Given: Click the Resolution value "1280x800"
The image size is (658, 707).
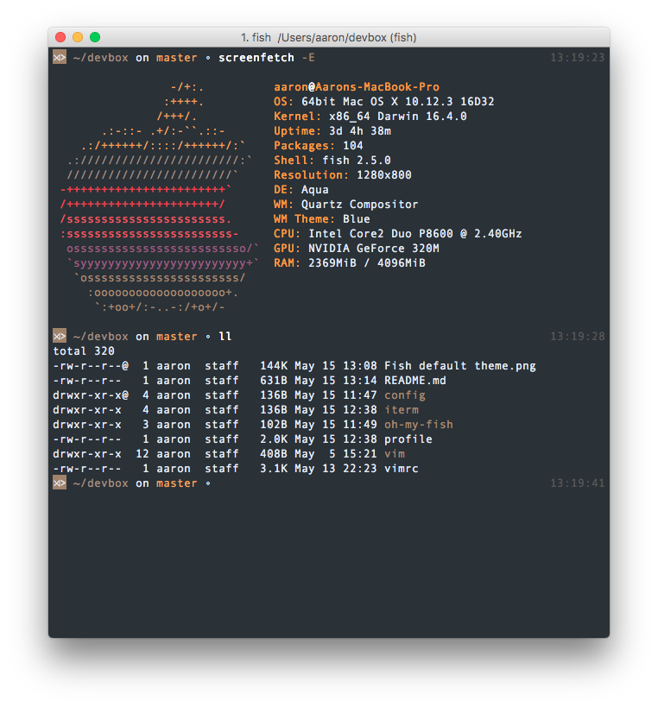Looking at the screenshot, I should [x=384, y=175].
